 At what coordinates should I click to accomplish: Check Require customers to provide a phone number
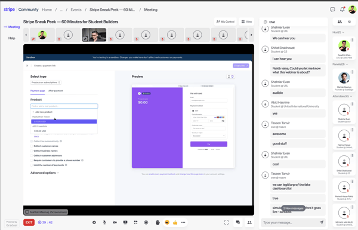coord(32,161)
